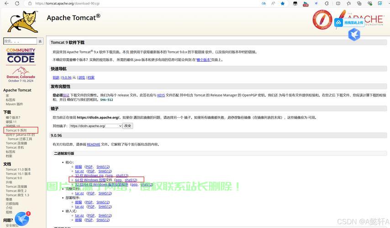The image size is (390, 228).
Task: Open SHA512 for the 完整文档 tar.gz
Action: 105,193
